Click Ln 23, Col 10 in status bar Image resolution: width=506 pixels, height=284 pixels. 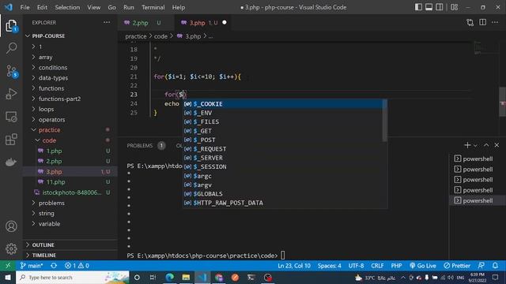pyautogui.click(x=294, y=266)
